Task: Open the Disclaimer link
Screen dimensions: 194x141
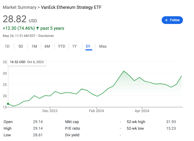Action: click(x=46, y=36)
